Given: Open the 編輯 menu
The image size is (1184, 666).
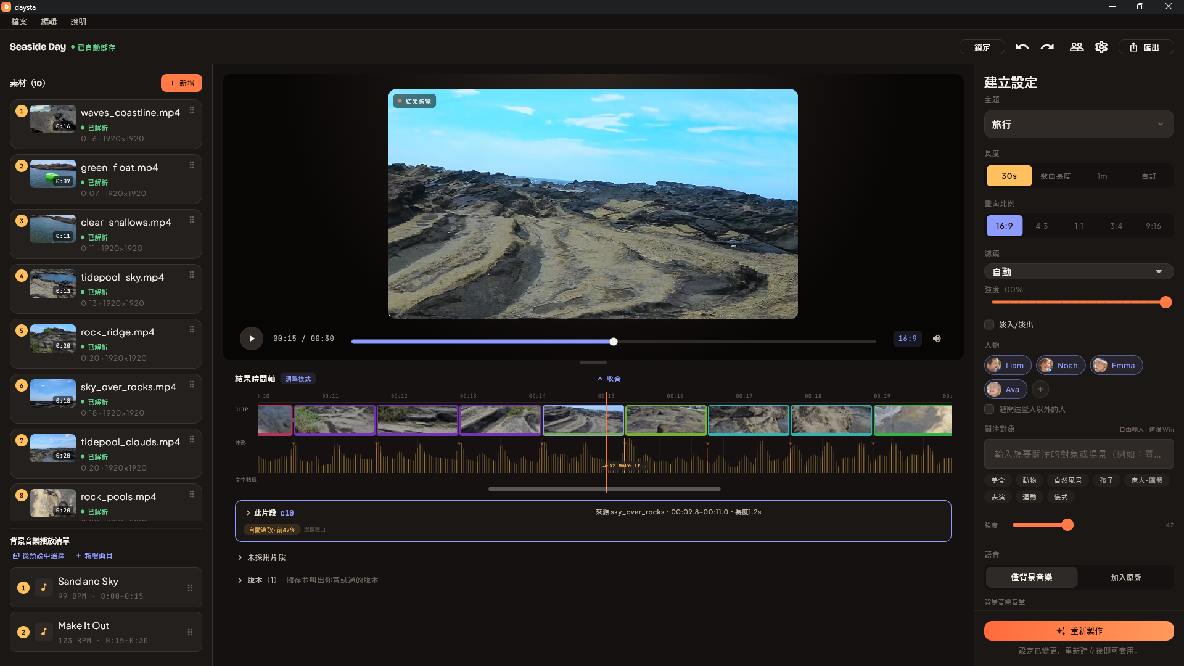Looking at the screenshot, I should 49,22.
